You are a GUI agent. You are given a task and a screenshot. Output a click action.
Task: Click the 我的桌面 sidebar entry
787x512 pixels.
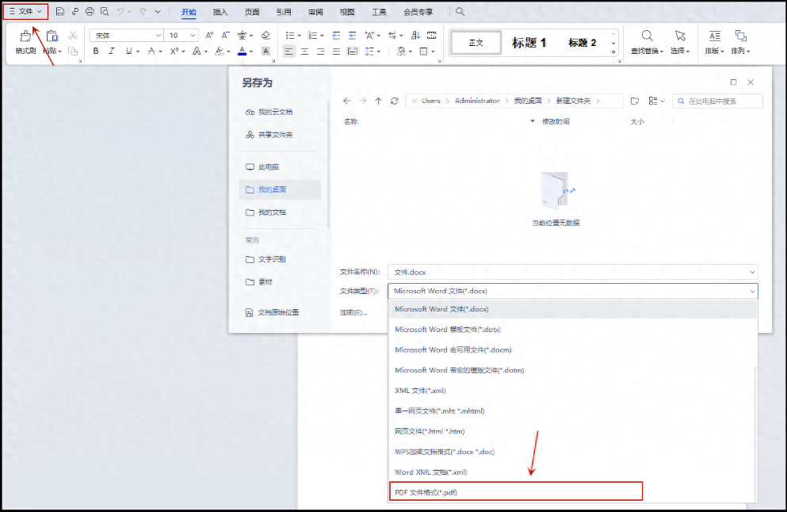273,189
